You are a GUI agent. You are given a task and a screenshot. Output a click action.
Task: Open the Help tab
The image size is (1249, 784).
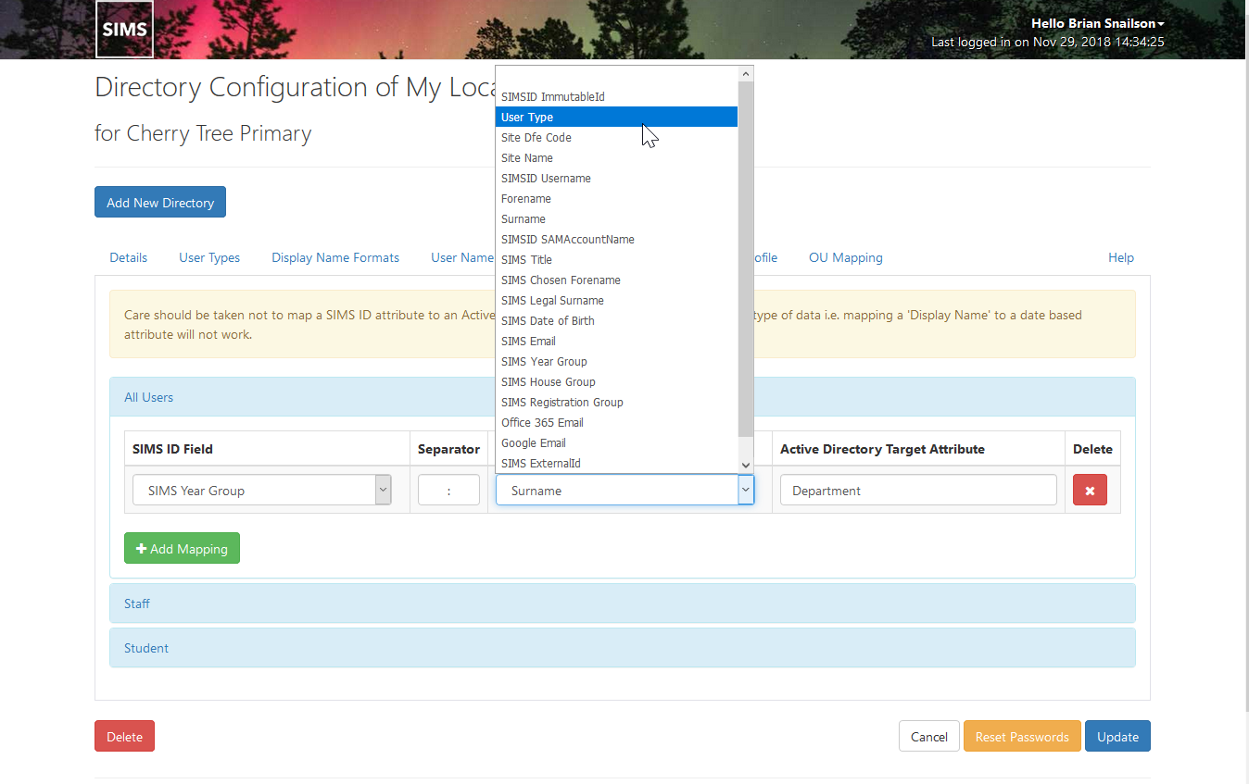pos(1121,257)
